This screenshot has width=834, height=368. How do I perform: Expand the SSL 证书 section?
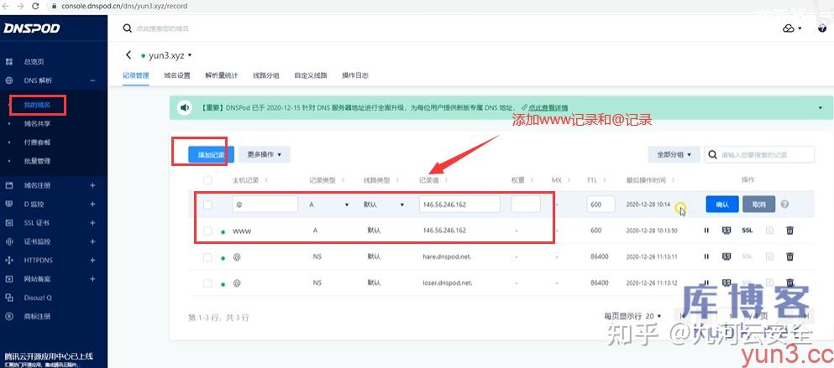(x=92, y=223)
